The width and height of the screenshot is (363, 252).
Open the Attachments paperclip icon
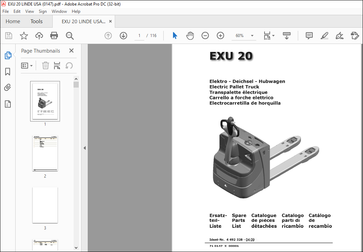[x=8, y=87]
